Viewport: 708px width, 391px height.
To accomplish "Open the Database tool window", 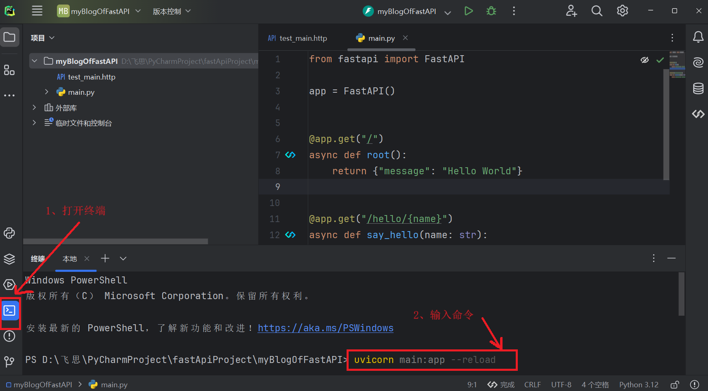I will coord(698,88).
